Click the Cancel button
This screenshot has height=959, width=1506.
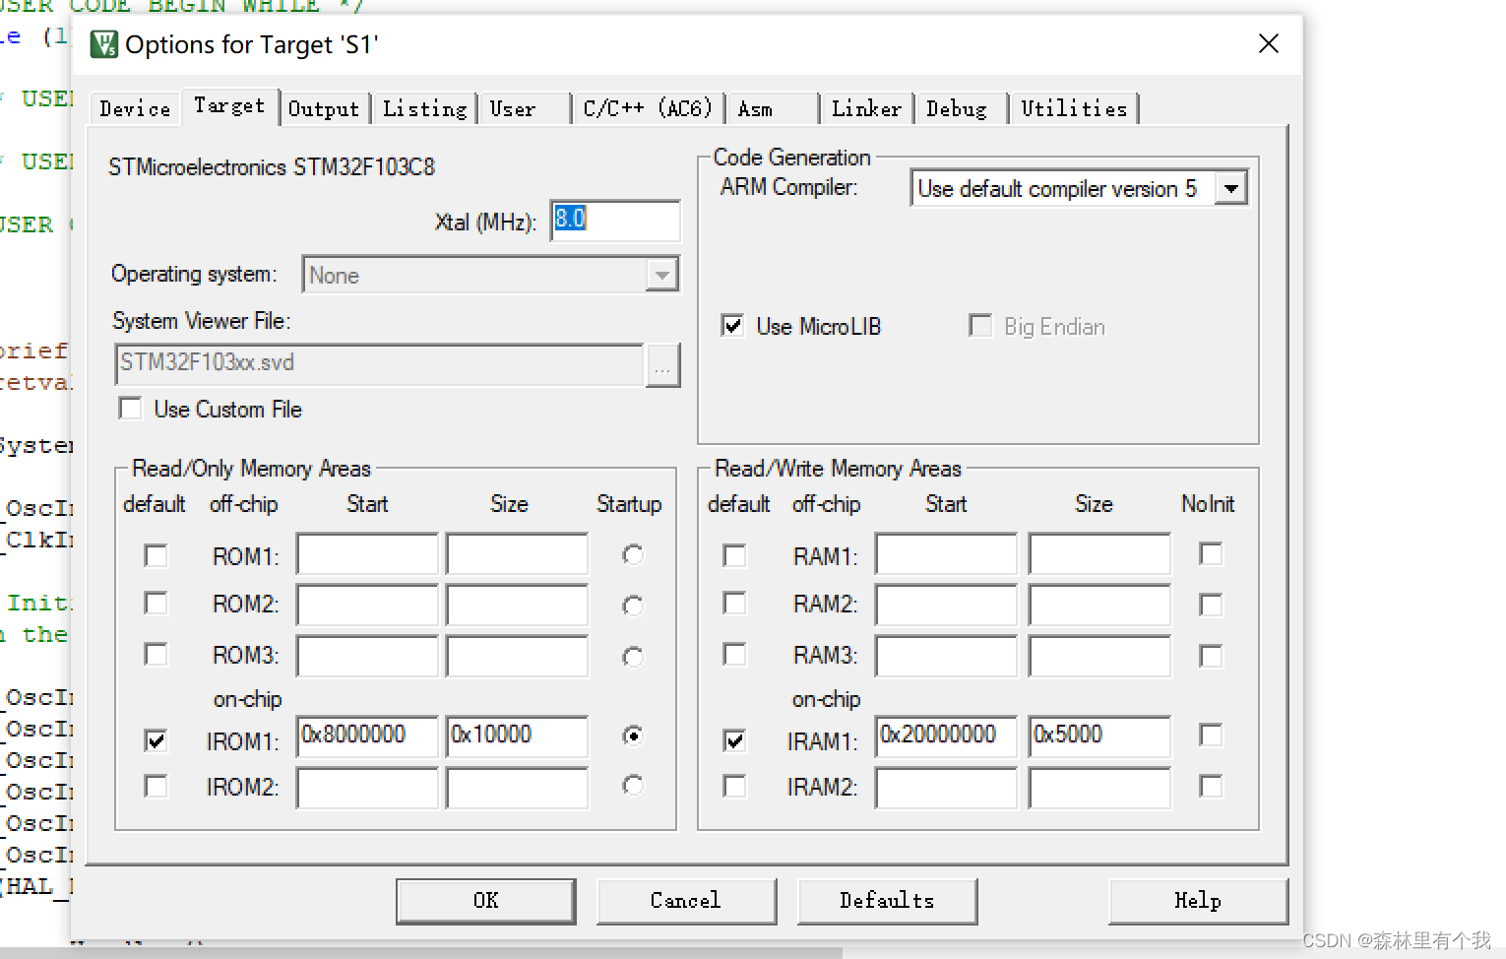pos(686,901)
